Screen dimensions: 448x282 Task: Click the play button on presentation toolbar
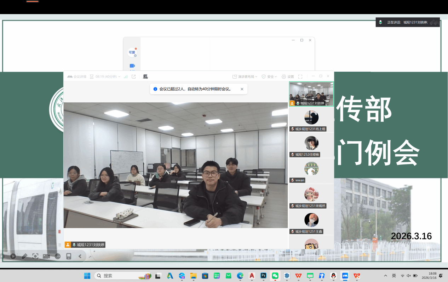(13, 256)
